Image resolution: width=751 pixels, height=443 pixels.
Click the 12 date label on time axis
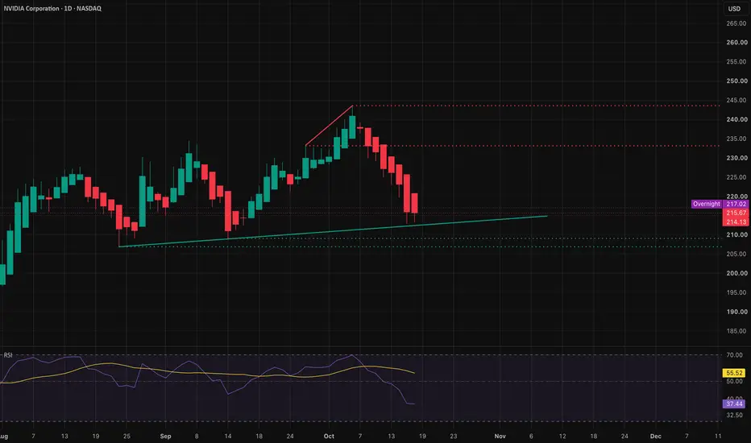562,436
